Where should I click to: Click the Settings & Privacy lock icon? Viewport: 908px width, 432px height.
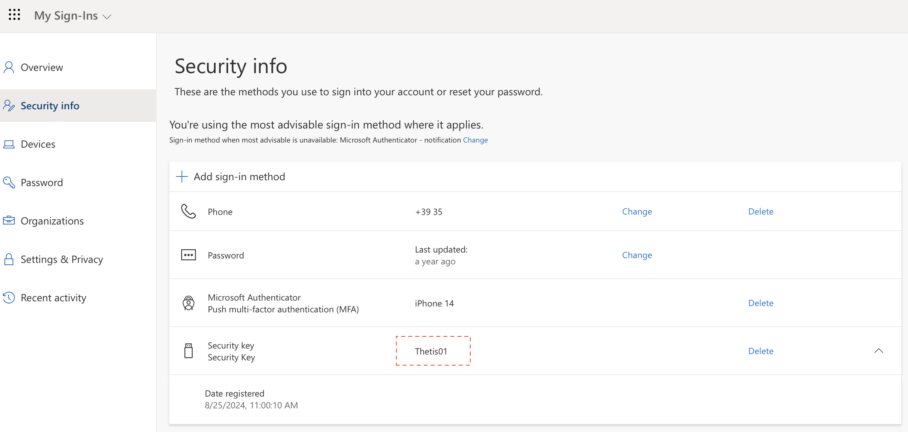pyautogui.click(x=9, y=259)
